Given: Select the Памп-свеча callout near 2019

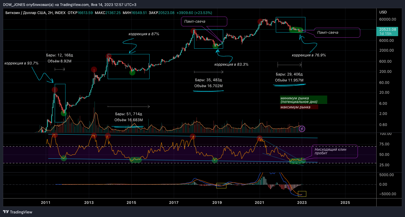Looking at the screenshot, I should point(204,21).
